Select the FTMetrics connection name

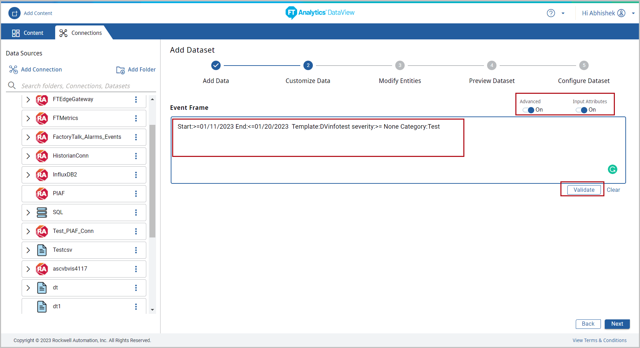[x=66, y=118]
